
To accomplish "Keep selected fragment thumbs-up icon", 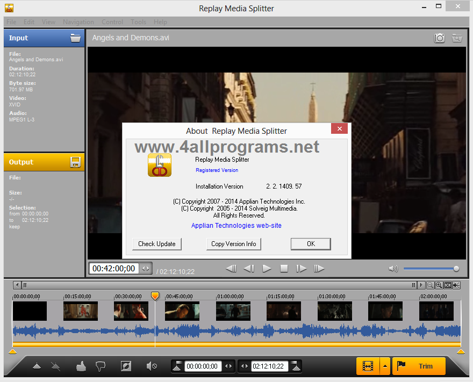I will [81, 366].
